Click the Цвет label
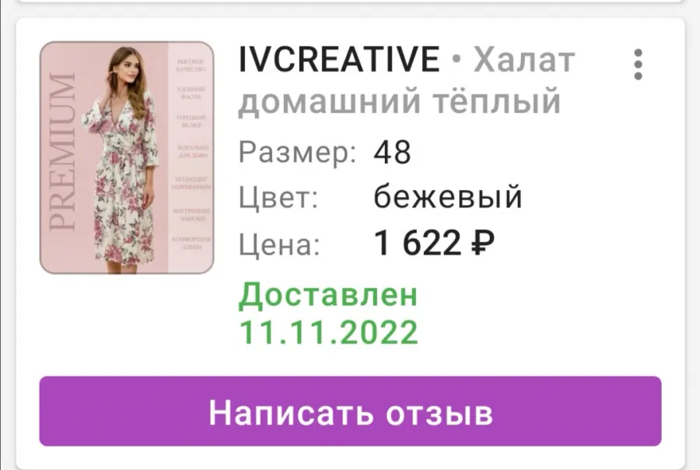700x470 pixels. [278, 198]
